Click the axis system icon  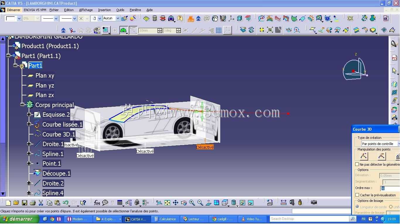click(x=231, y=19)
